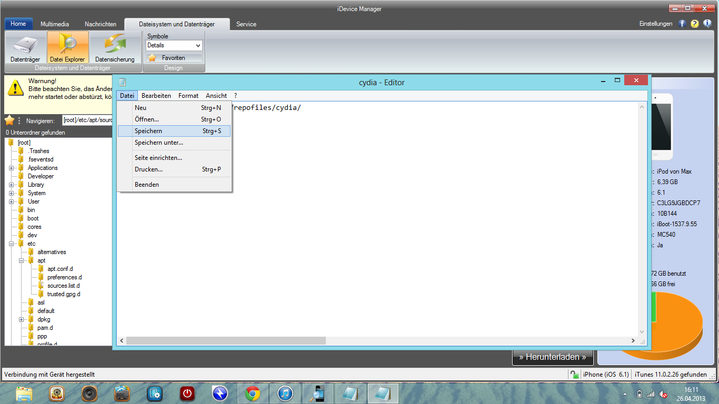Collapse the apt folder node
This screenshot has width=719, height=404.
tap(22, 260)
